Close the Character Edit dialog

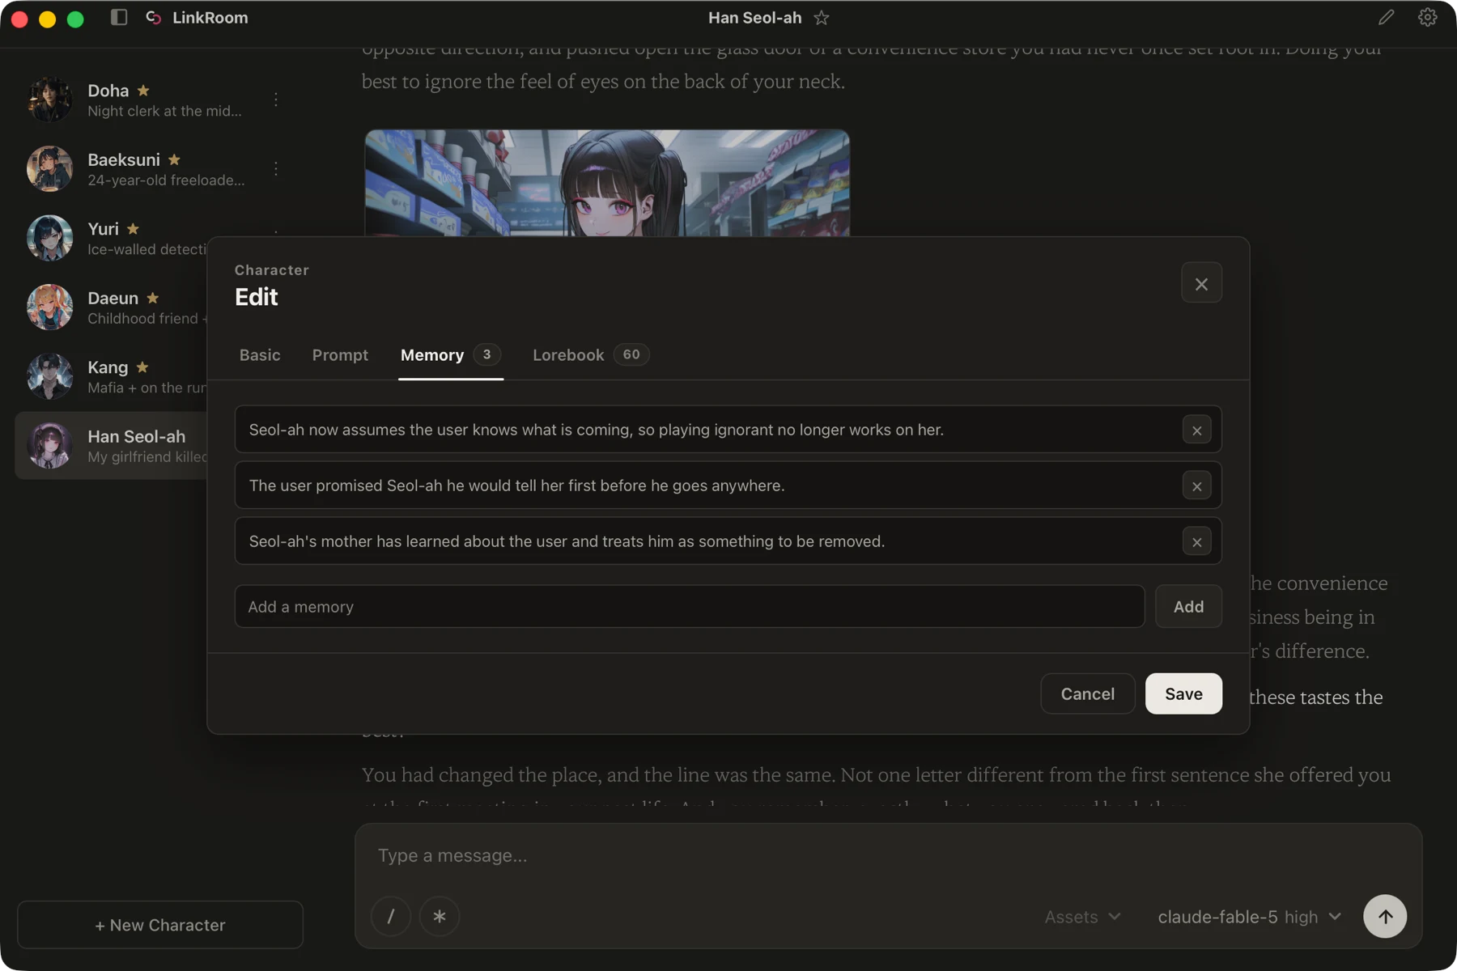click(1201, 283)
